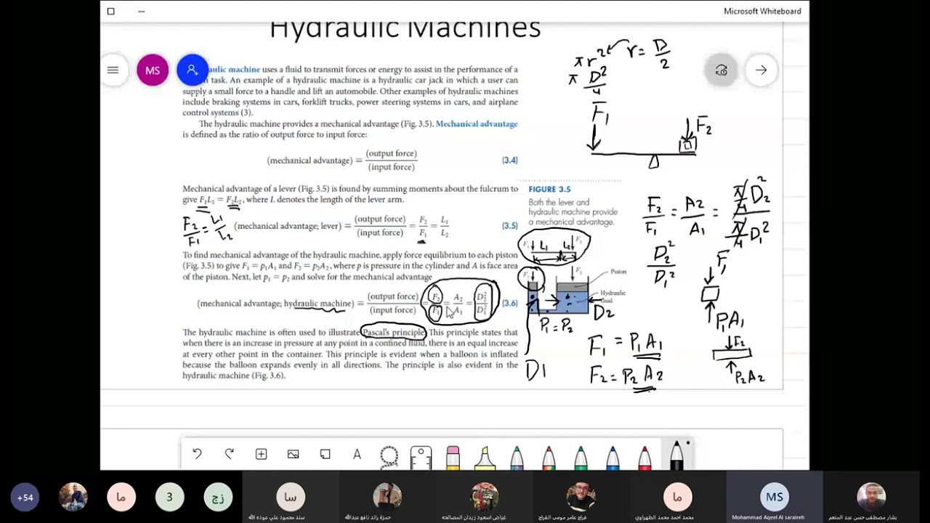
Task: Activate the Ruler tool
Action: 421,458
